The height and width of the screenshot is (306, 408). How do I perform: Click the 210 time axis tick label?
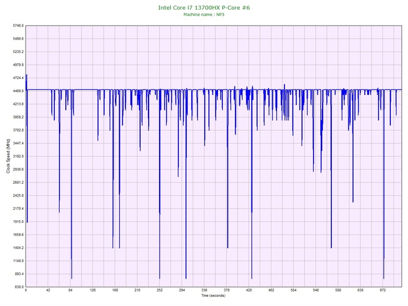click(x=138, y=290)
